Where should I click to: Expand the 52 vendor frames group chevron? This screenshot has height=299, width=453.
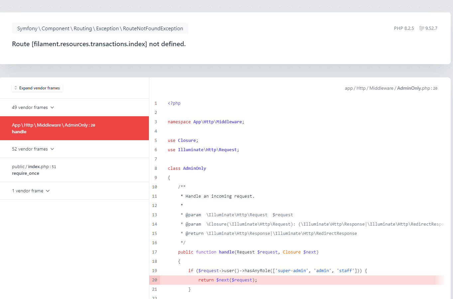click(52, 149)
